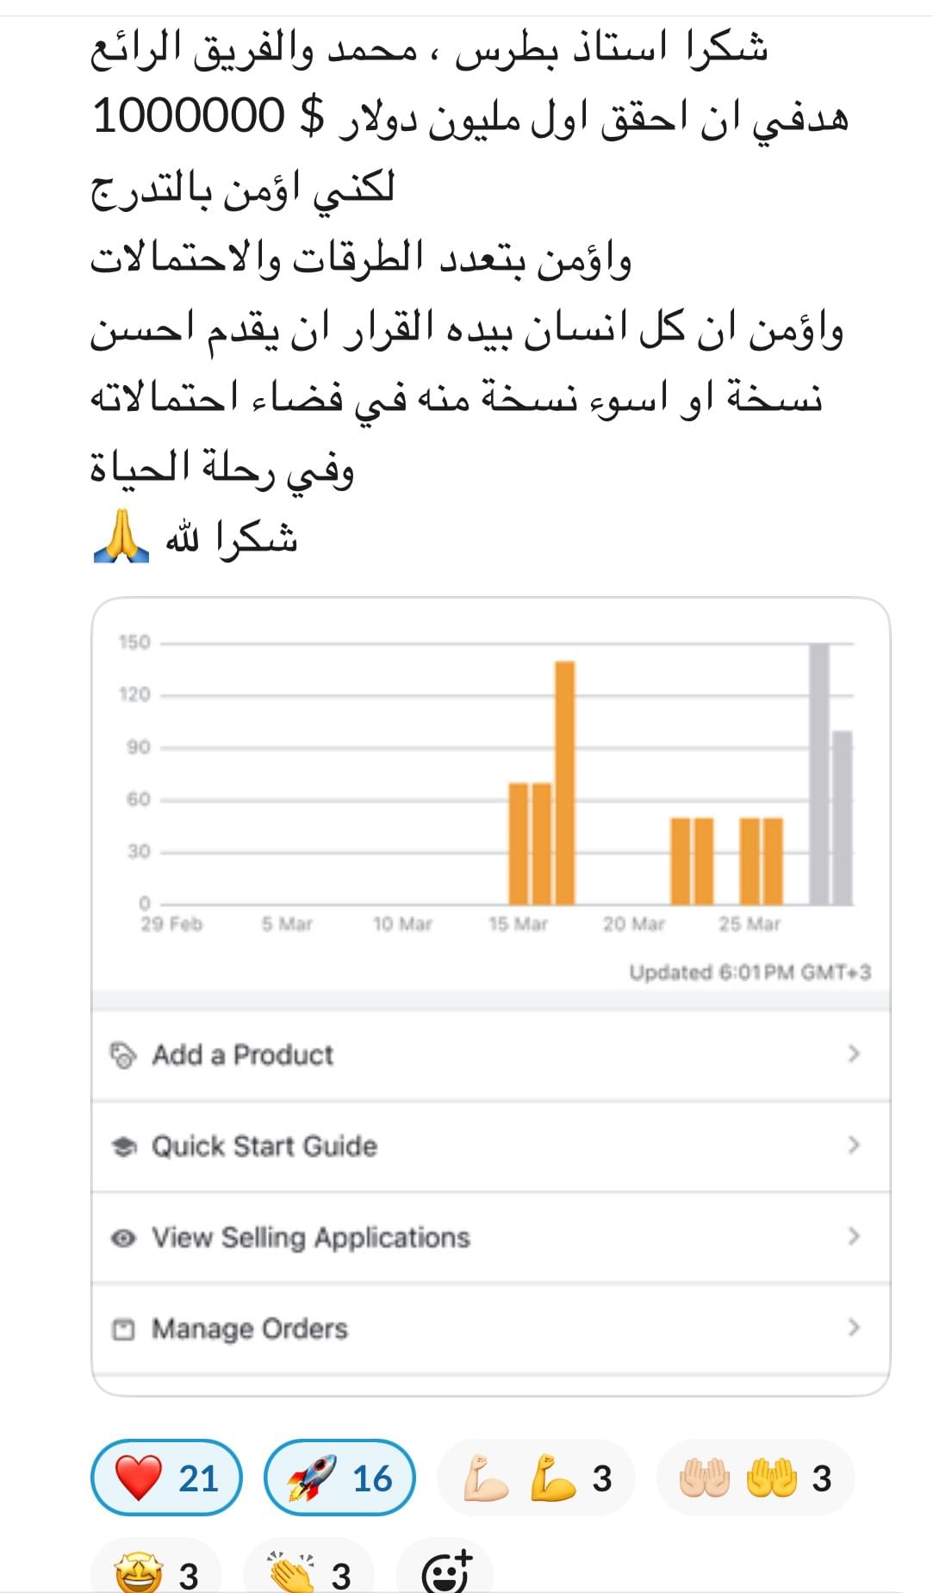Click the tallest orange sales bar
933x1593 pixels.
(564, 782)
